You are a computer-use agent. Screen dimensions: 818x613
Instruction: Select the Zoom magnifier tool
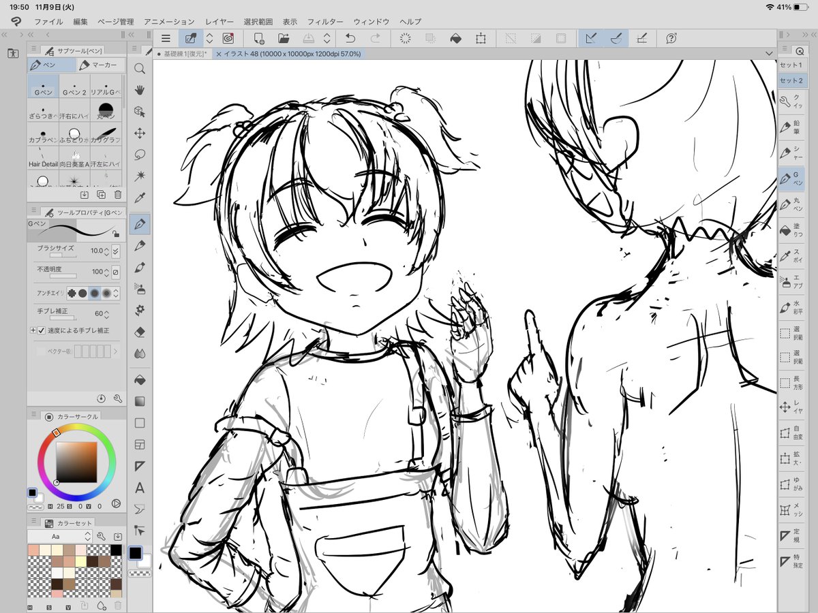(x=140, y=69)
